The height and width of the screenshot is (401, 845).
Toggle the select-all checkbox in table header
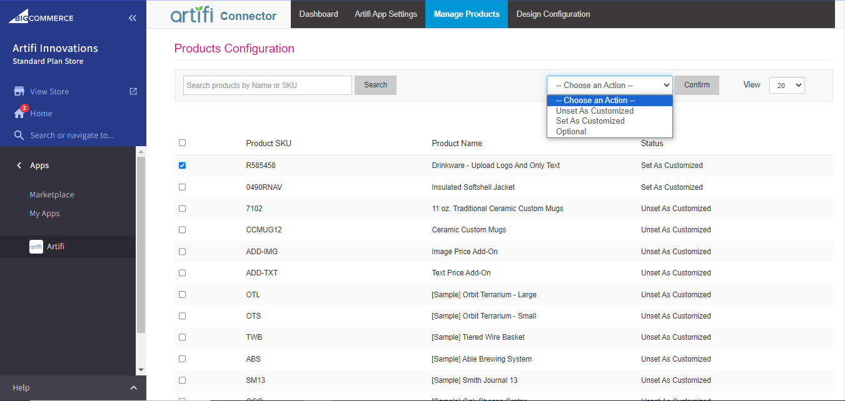point(183,142)
